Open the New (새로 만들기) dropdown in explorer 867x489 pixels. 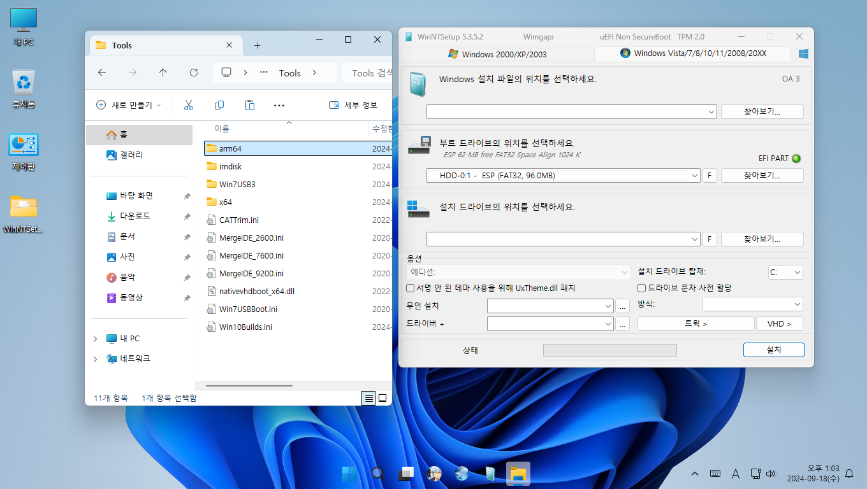pyautogui.click(x=128, y=105)
